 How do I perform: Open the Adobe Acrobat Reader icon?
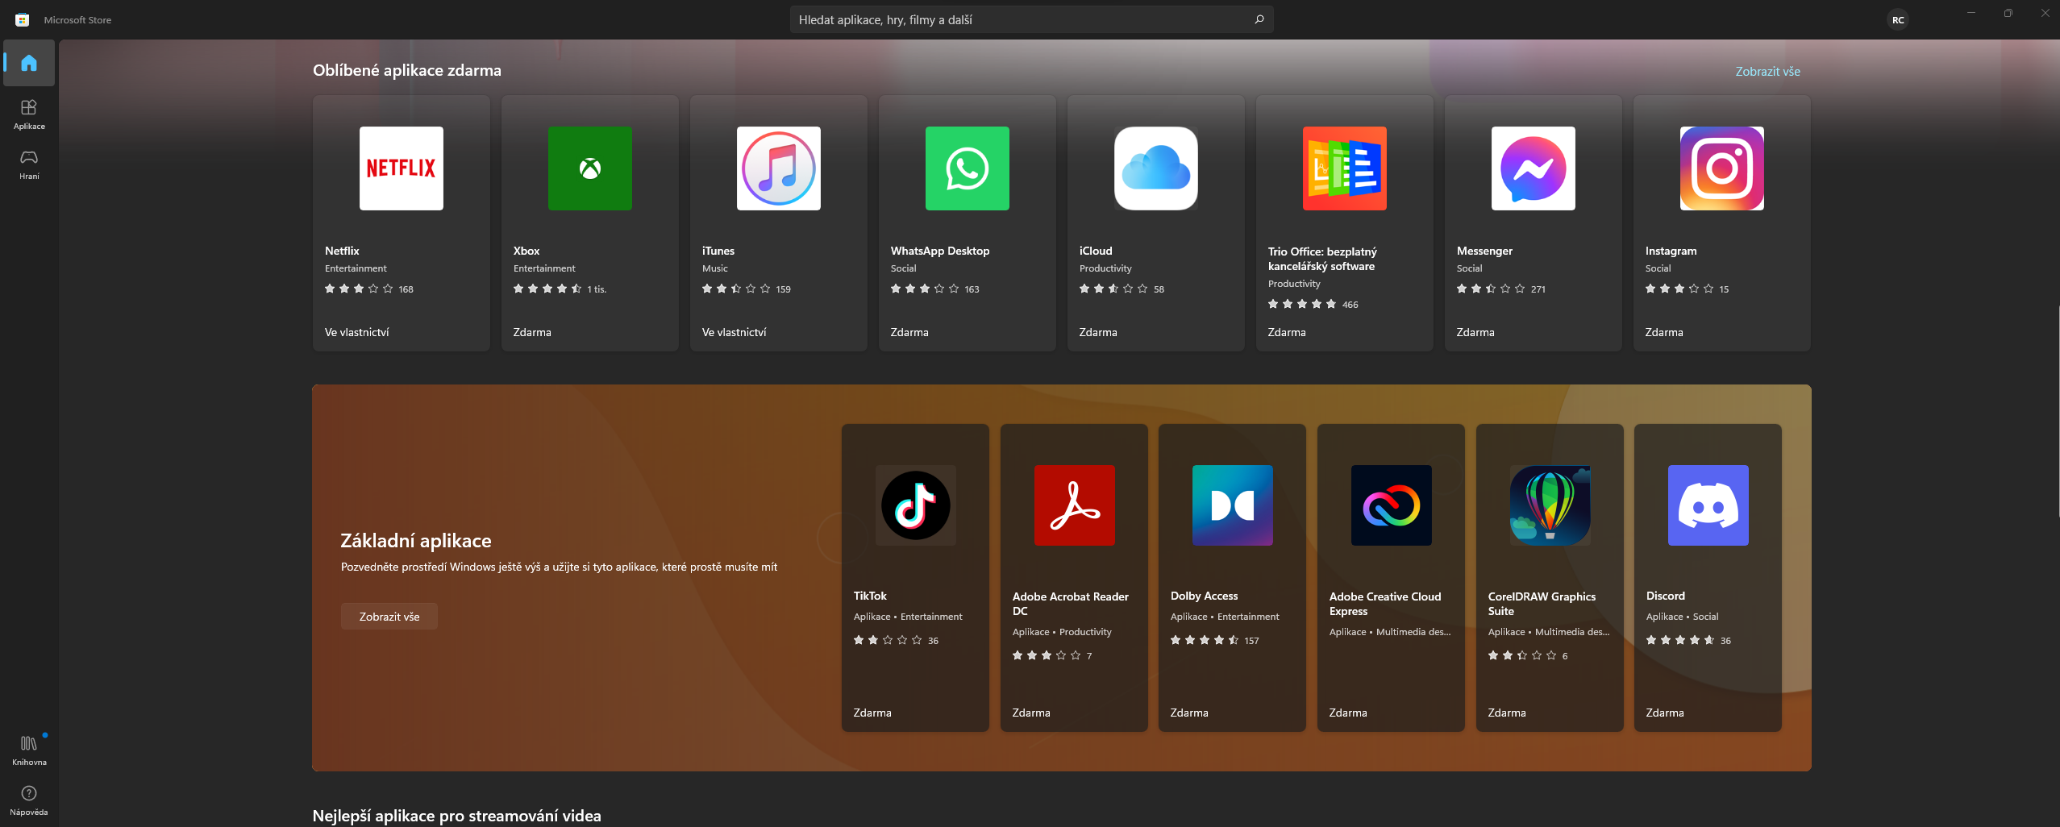pos(1074,505)
